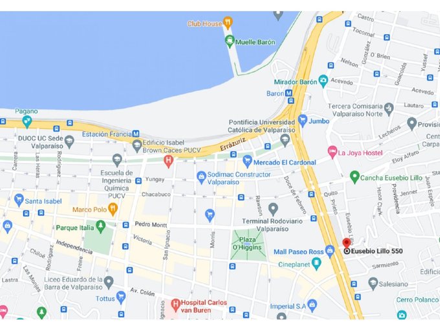
Task: Click the Cineplanet cinema marker
Action: [x=316, y=264]
